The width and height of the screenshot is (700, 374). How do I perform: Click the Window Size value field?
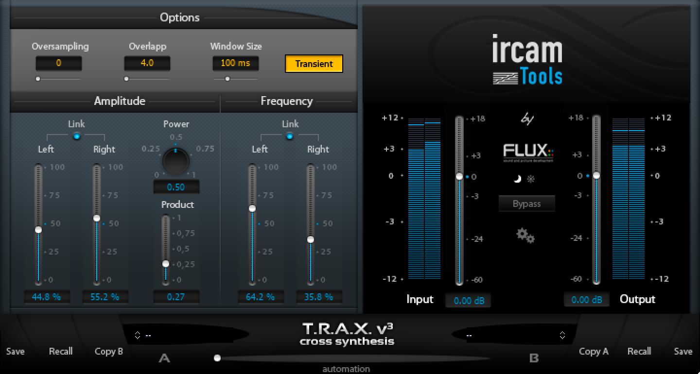235,63
